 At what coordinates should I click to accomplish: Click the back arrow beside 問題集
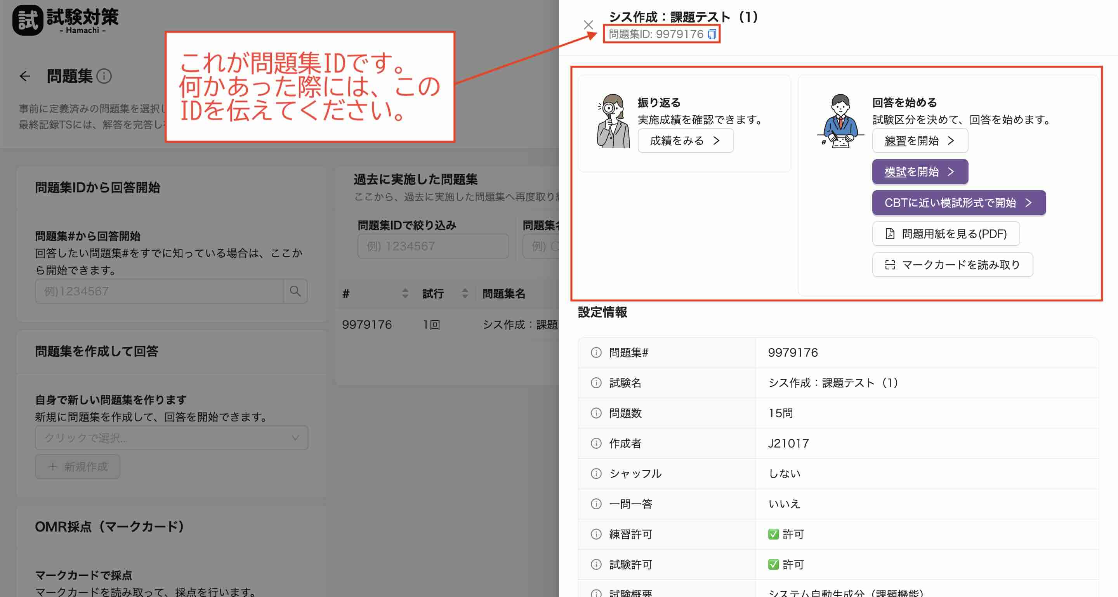click(x=25, y=76)
